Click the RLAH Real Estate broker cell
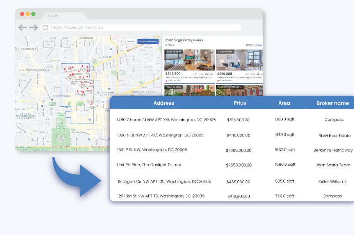 pyautogui.click(x=334, y=136)
